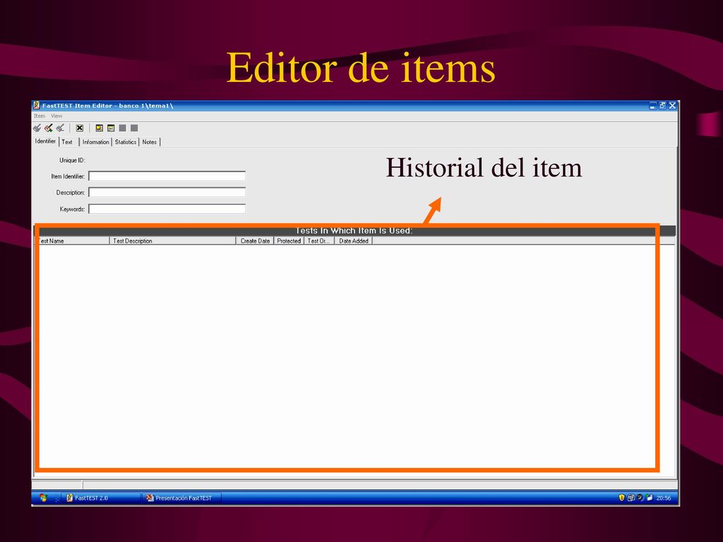Click the first yellow picture toolbar icon
Screen dimensions: 723x542
(99, 128)
